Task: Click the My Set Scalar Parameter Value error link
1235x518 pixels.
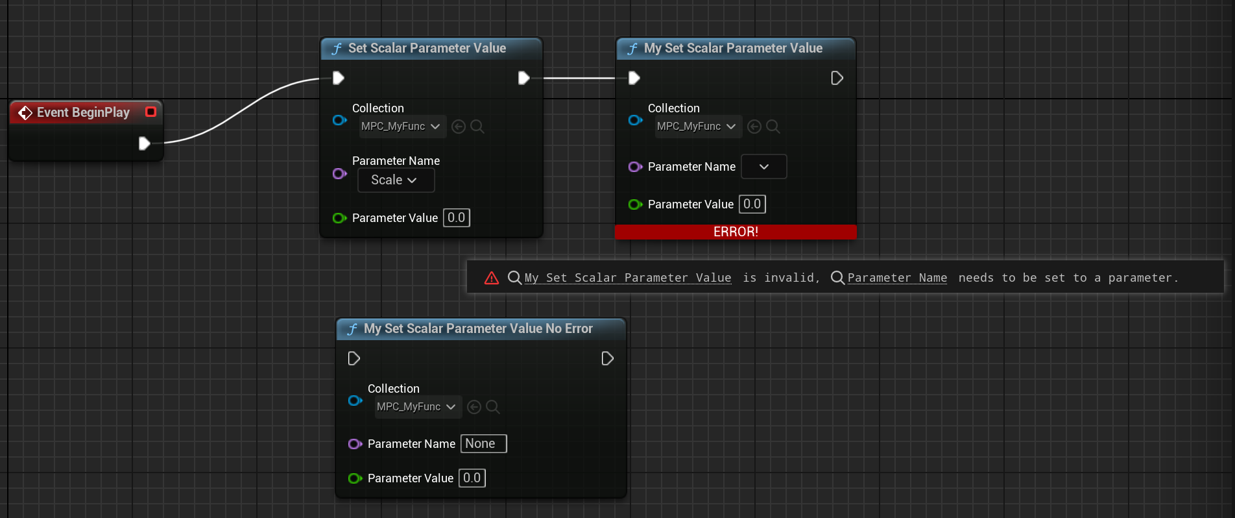Action: [x=627, y=278]
